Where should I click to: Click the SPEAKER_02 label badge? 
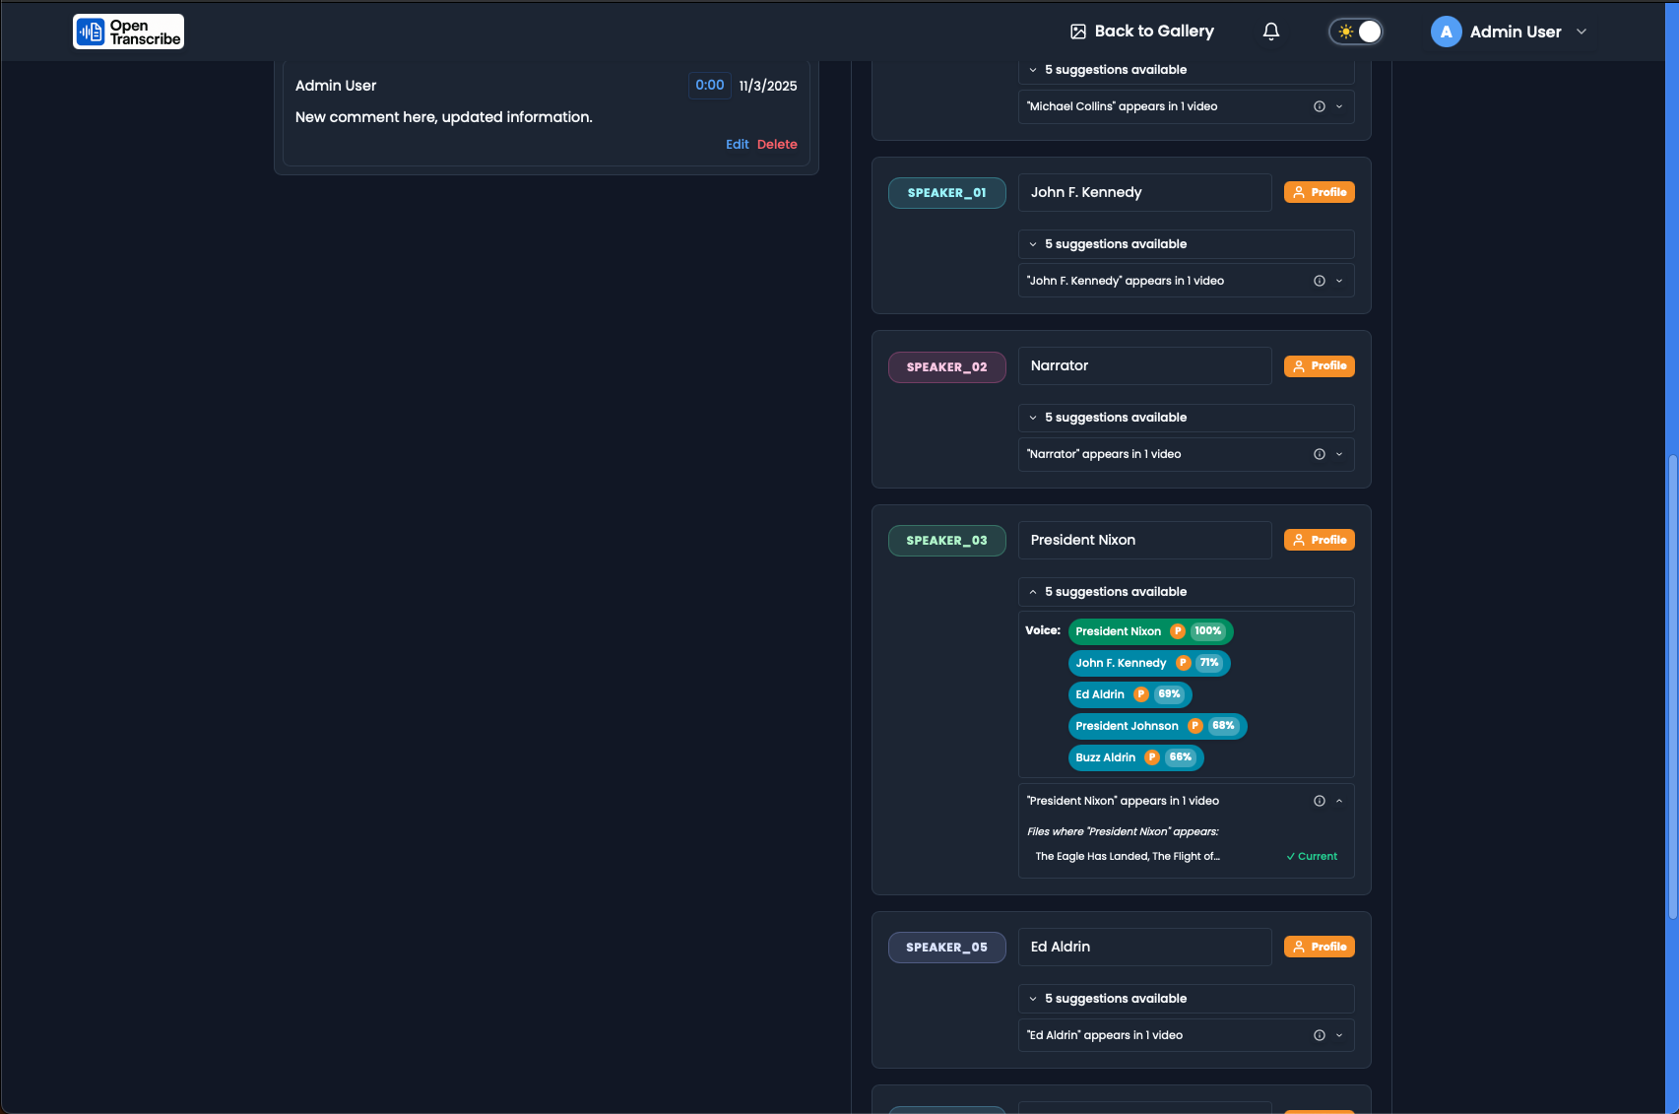(947, 367)
